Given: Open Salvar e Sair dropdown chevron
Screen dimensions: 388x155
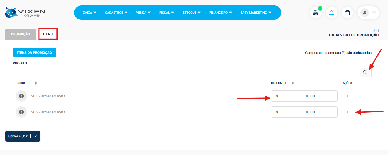Looking at the screenshot, I should (x=35, y=136).
